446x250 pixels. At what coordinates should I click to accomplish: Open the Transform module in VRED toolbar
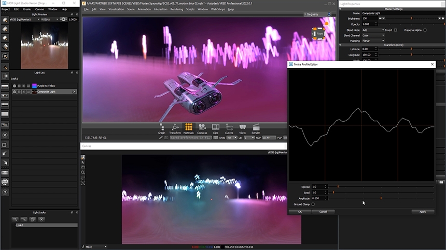175,128
